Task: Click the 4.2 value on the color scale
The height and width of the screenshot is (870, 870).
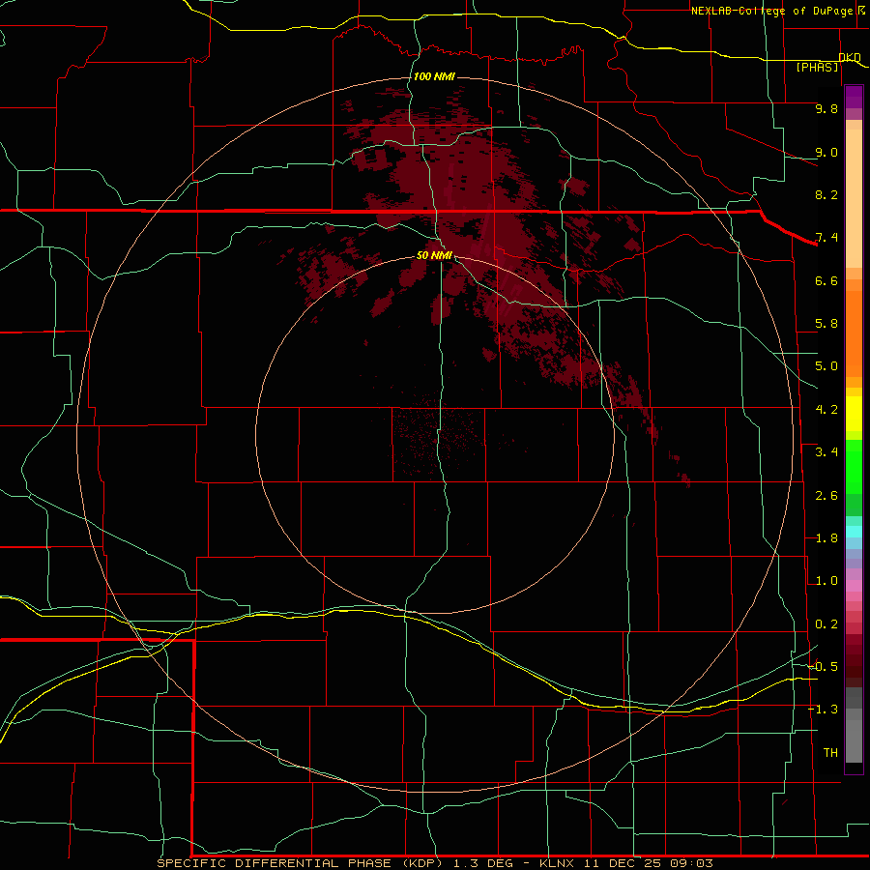Action: [x=826, y=410]
